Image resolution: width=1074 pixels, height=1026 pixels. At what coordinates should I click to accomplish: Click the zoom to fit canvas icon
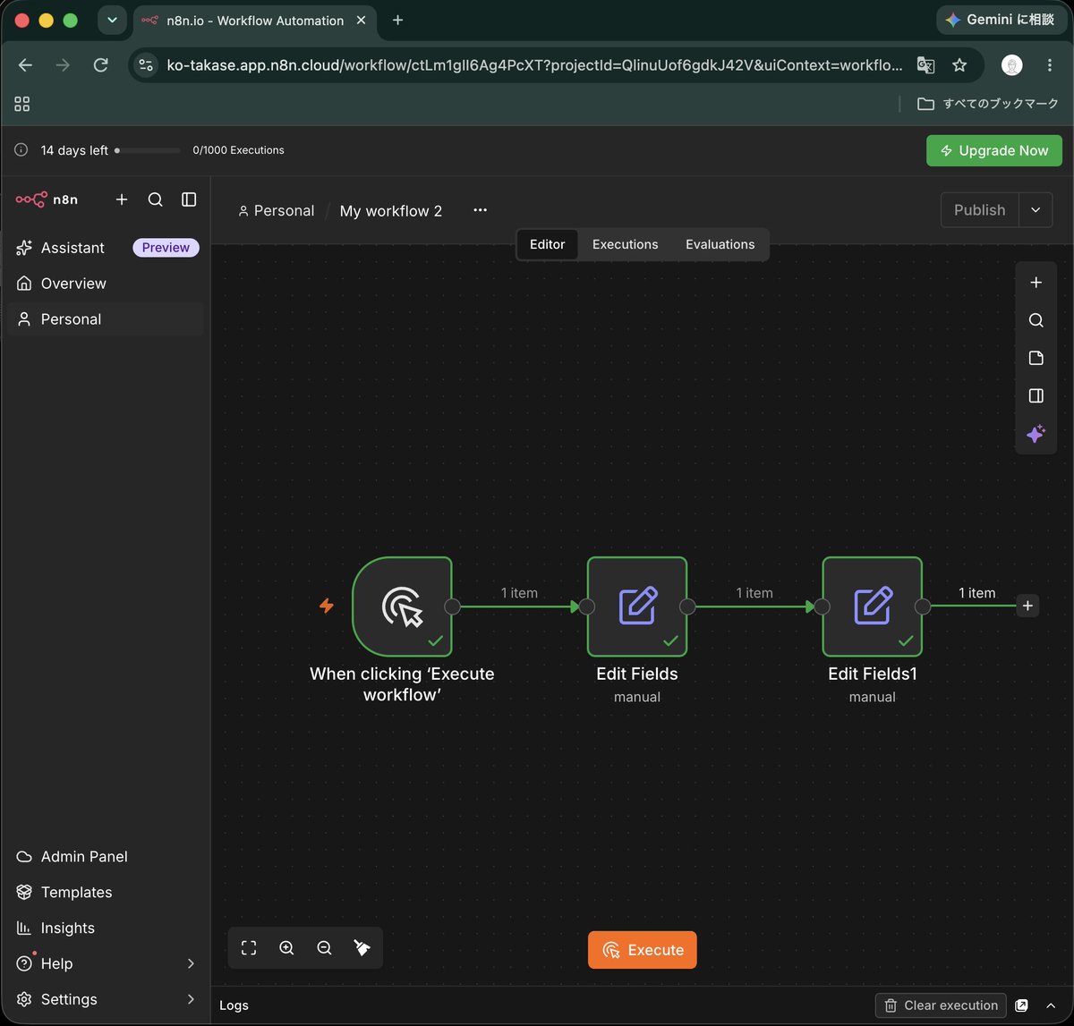point(249,948)
